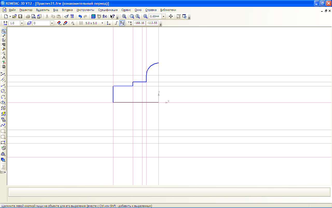Click the zoom scale field 0.6944

(x=155, y=16)
